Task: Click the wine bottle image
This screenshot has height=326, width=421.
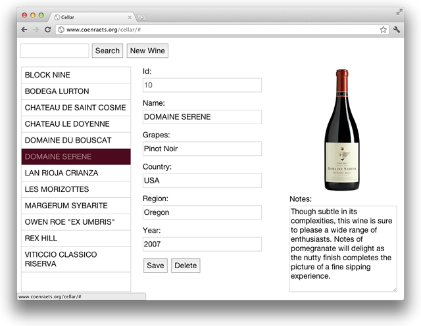Action: [342, 130]
